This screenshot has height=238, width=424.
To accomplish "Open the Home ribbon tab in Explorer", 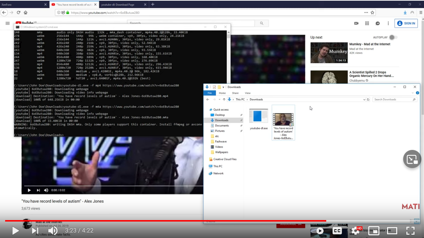I will 222,93.
